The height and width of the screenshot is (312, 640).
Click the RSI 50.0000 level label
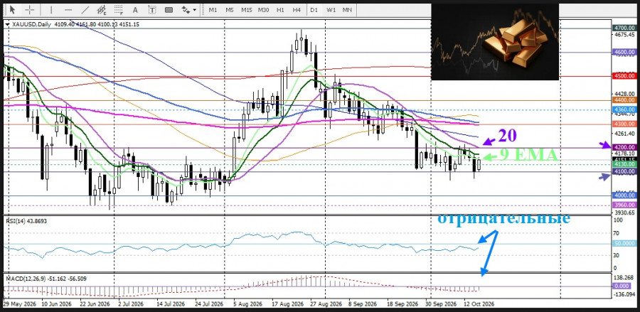click(x=624, y=244)
